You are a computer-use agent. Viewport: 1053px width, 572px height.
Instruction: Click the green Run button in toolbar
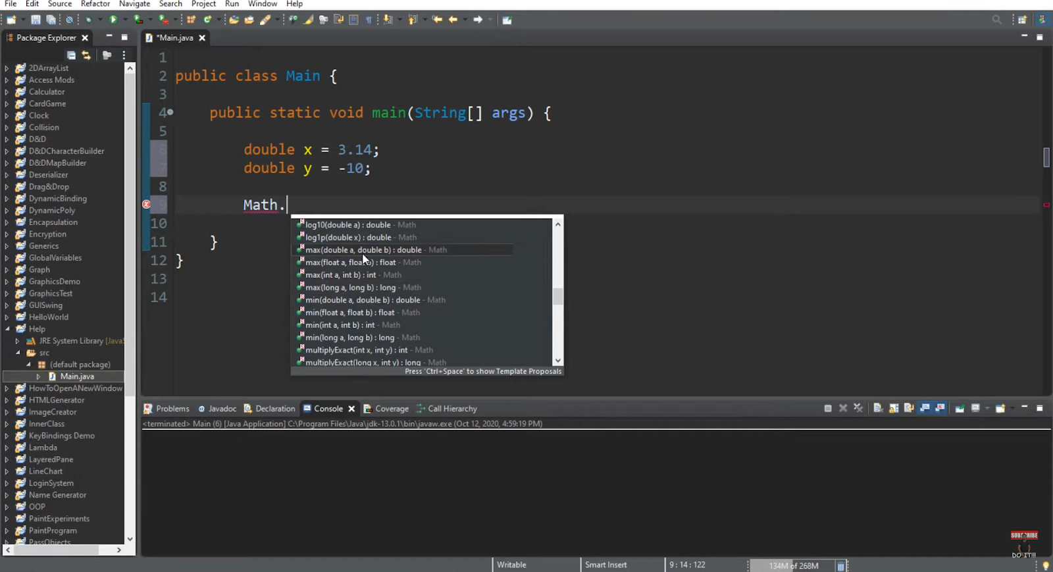pyautogui.click(x=113, y=20)
